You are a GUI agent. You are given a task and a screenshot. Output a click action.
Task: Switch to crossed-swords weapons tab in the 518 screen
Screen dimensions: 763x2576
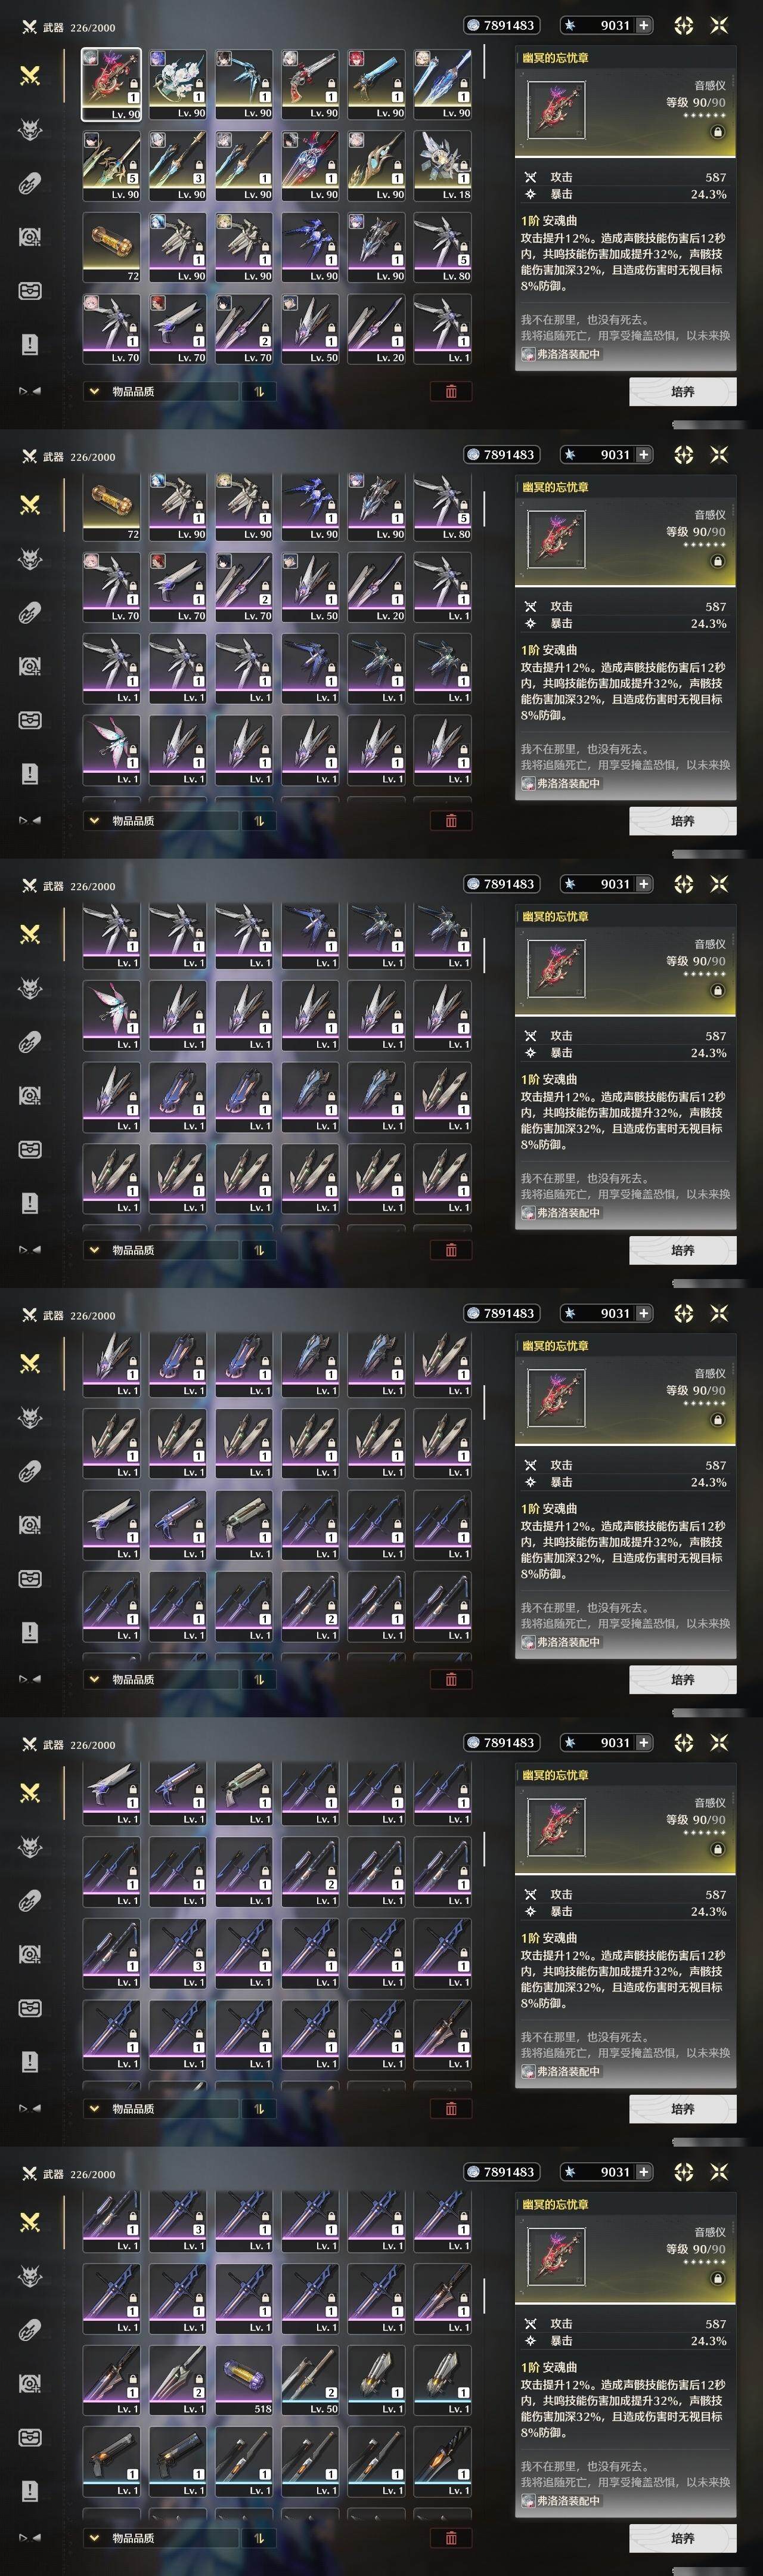point(30,2222)
